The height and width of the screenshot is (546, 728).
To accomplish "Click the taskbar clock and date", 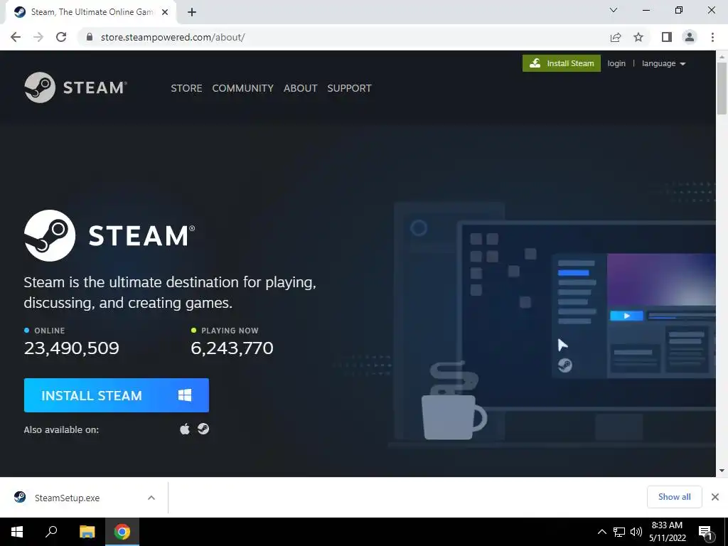I will pos(667,532).
